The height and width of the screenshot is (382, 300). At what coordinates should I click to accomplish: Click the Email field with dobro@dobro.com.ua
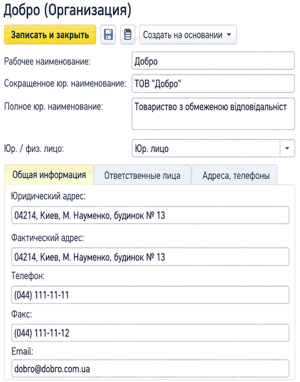(x=150, y=369)
